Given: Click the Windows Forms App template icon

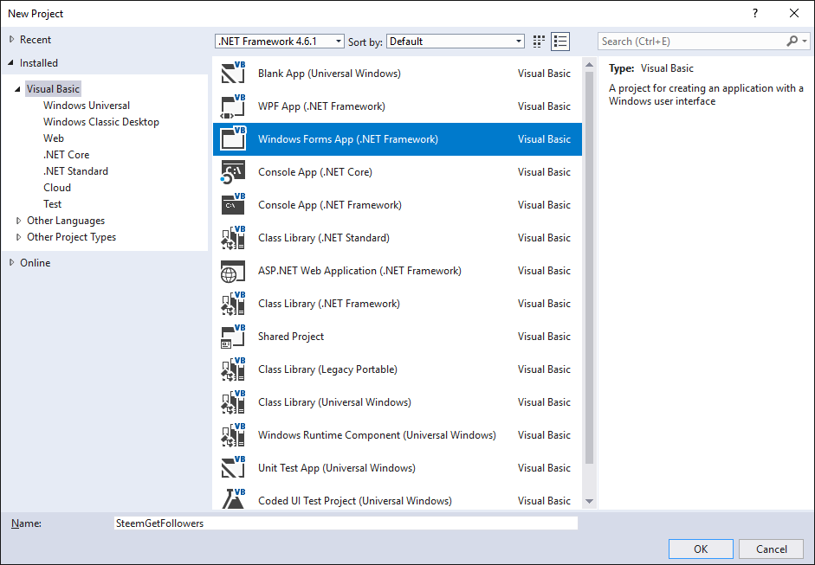Looking at the screenshot, I should (x=233, y=139).
